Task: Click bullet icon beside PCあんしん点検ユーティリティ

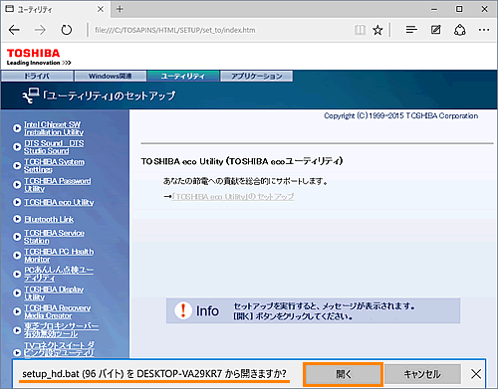Action: pyautogui.click(x=17, y=274)
